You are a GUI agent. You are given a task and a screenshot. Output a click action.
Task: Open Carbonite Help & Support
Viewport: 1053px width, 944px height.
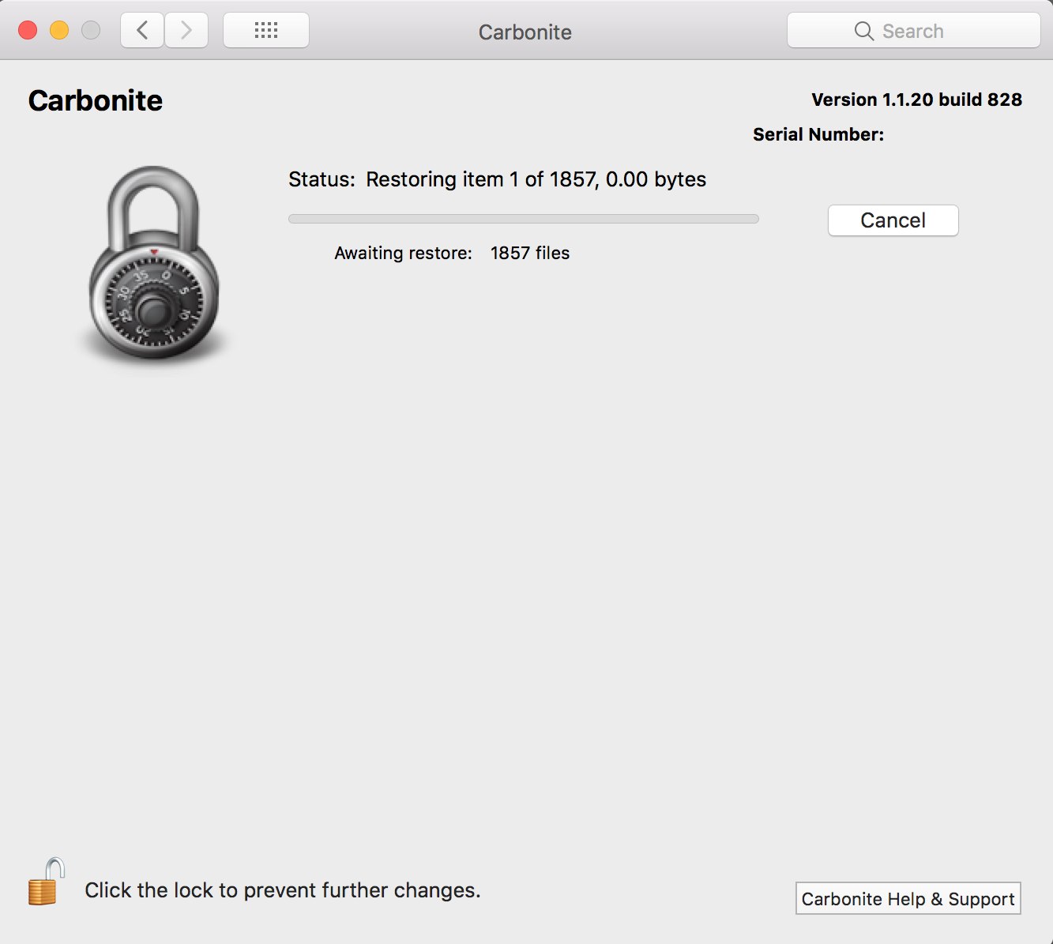tap(908, 899)
